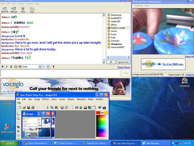Select the Mover tool in tool palette
The image size is (194, 146).
[18, 131]
